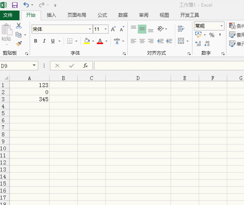This screenshot has width=244, height=205.
Task: Click the decrease indent icon
Action: click(x=160, y=41)
